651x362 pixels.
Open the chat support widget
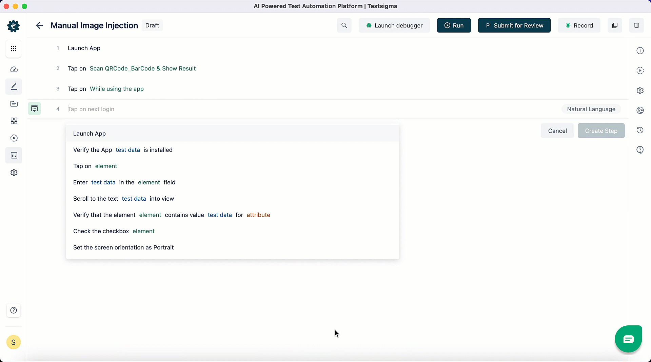click(x=628, y=339)
